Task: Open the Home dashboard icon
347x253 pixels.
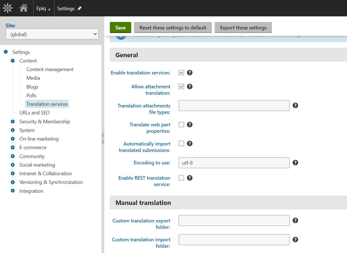Action: point(24,8)
